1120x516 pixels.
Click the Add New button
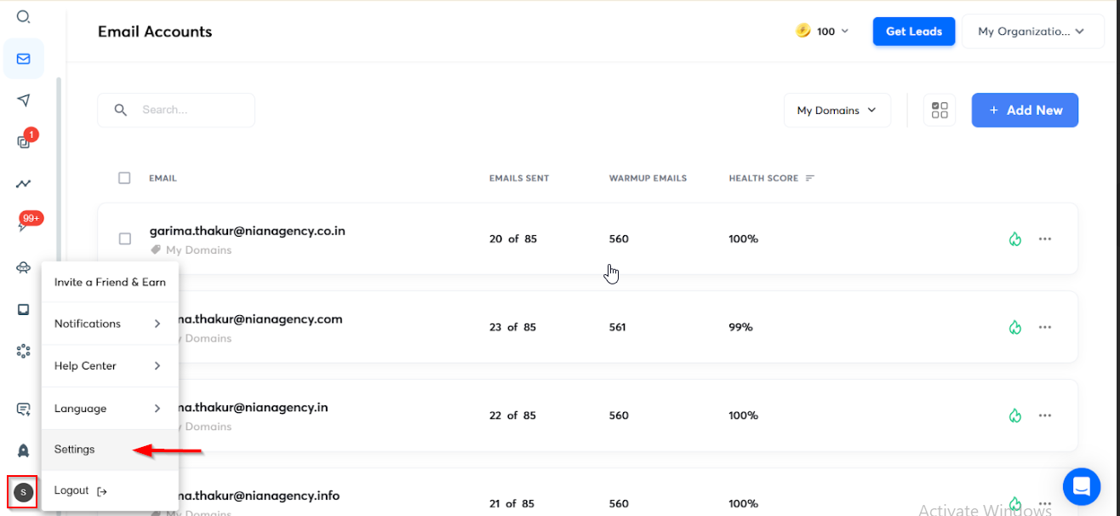point(1025,110)
